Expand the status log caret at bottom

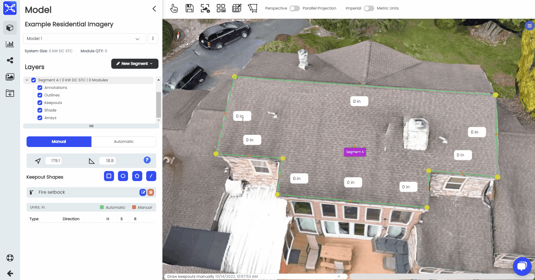(x=339, y=276)
